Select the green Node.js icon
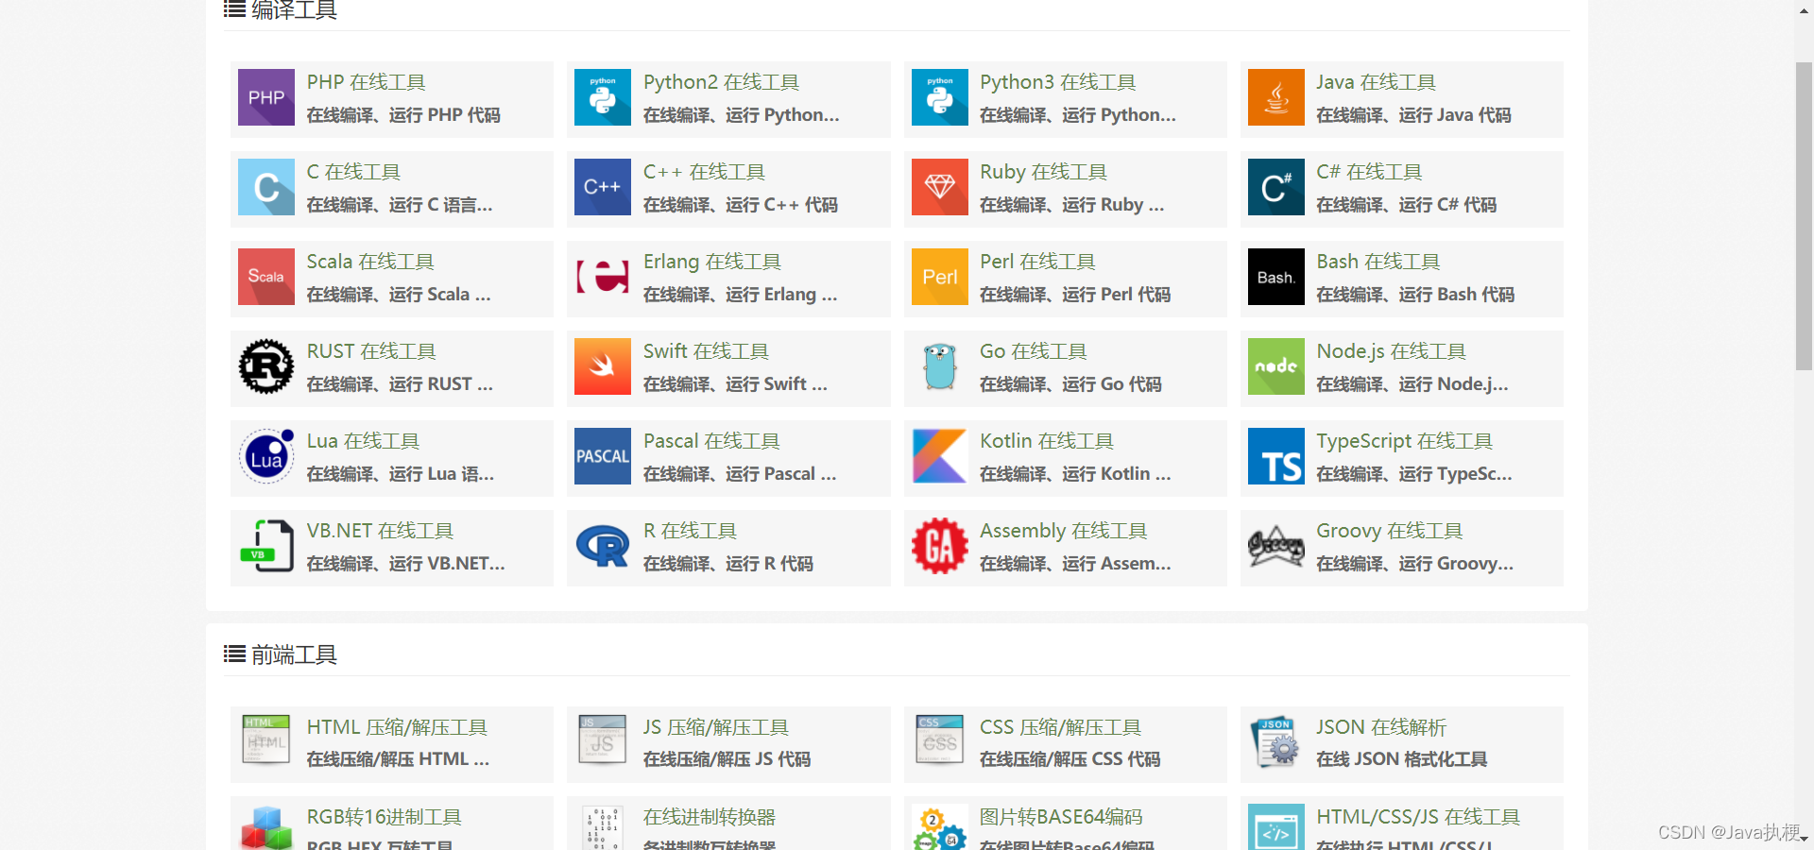The width and height of the screenshot is (1814, 850). click(1276, 366)
